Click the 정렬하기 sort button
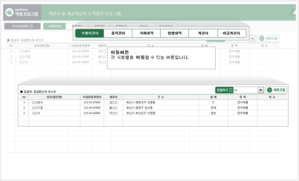Viewport: 299px width, 181px height. tap(224, 90)
